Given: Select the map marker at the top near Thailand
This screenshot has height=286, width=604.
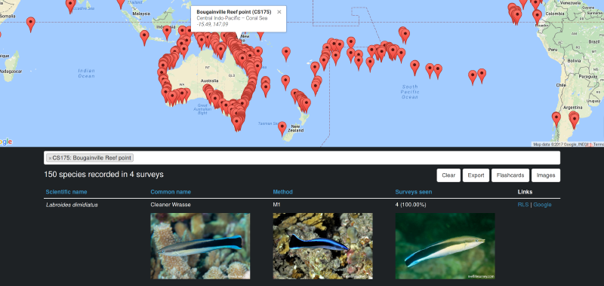Looking at the screenshot, I should point(121,4).
